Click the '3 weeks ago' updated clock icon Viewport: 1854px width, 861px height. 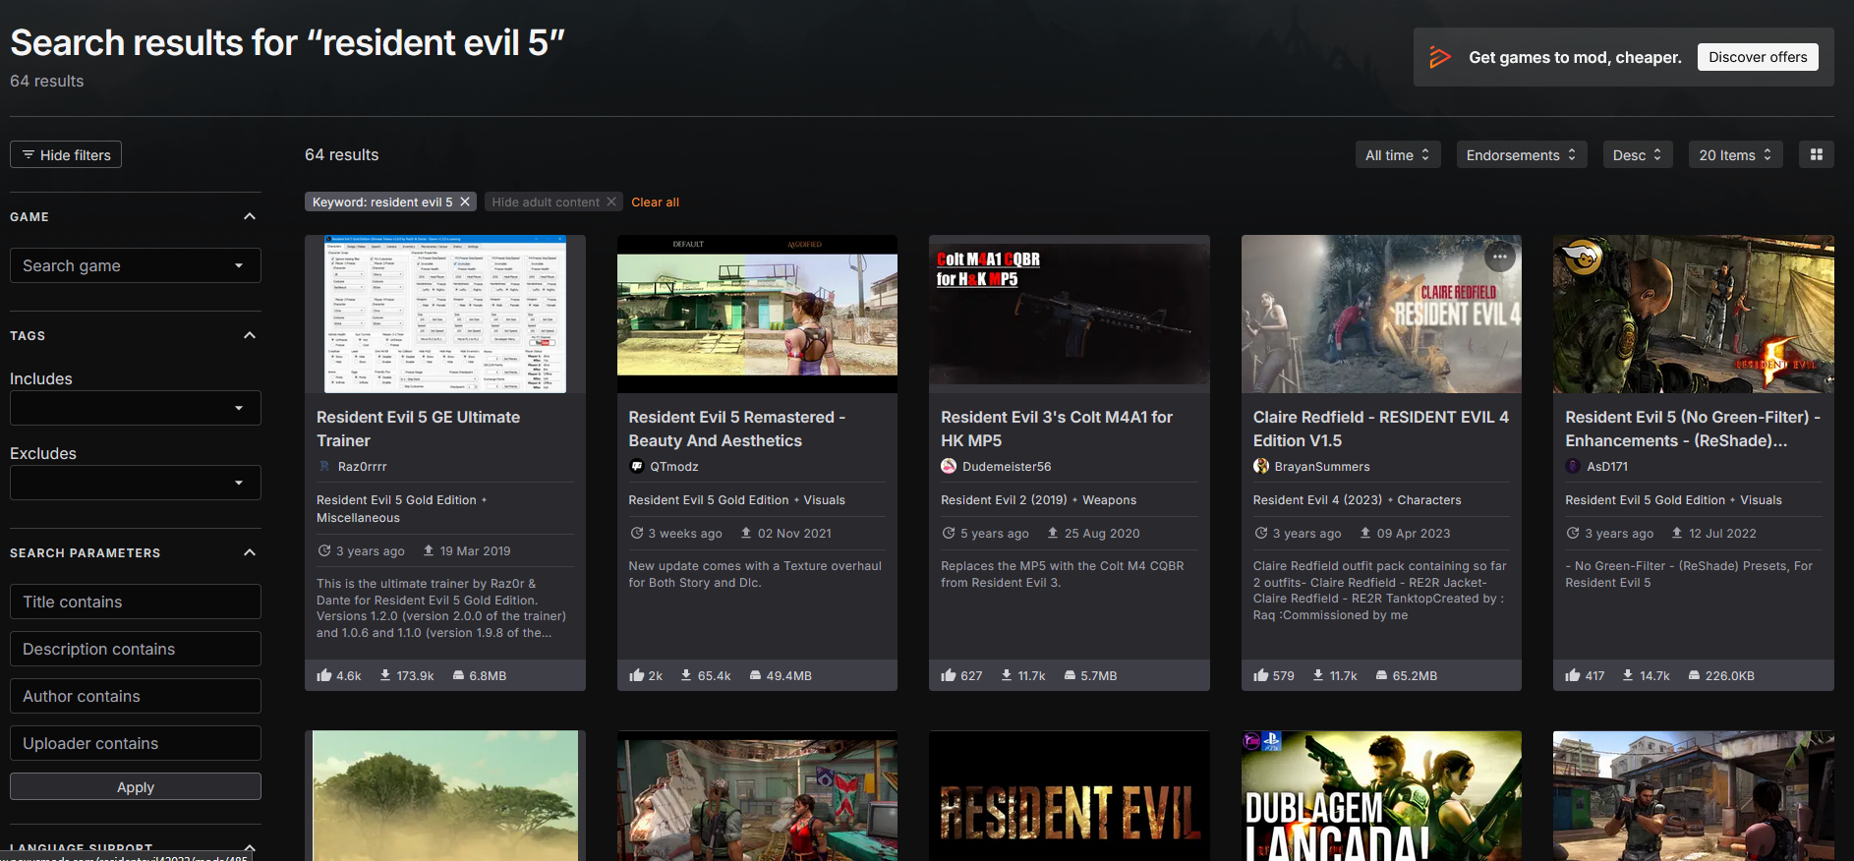coord(636,533)
